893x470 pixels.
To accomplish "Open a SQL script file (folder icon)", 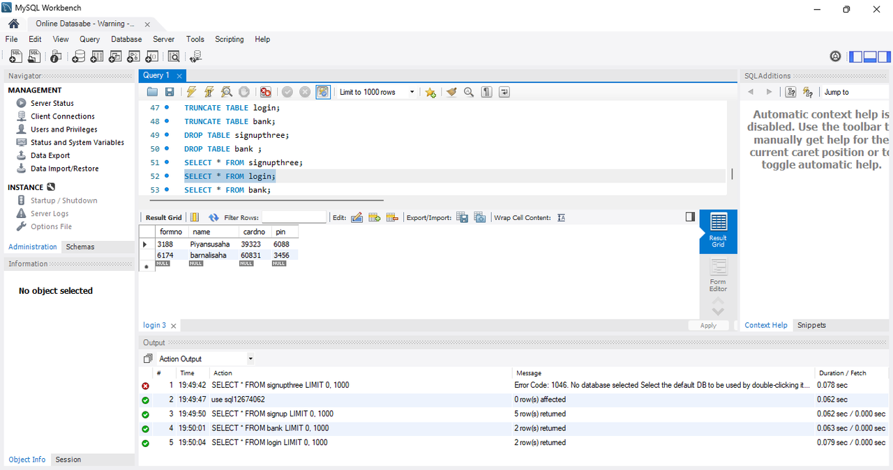I will tap(152, 92).
